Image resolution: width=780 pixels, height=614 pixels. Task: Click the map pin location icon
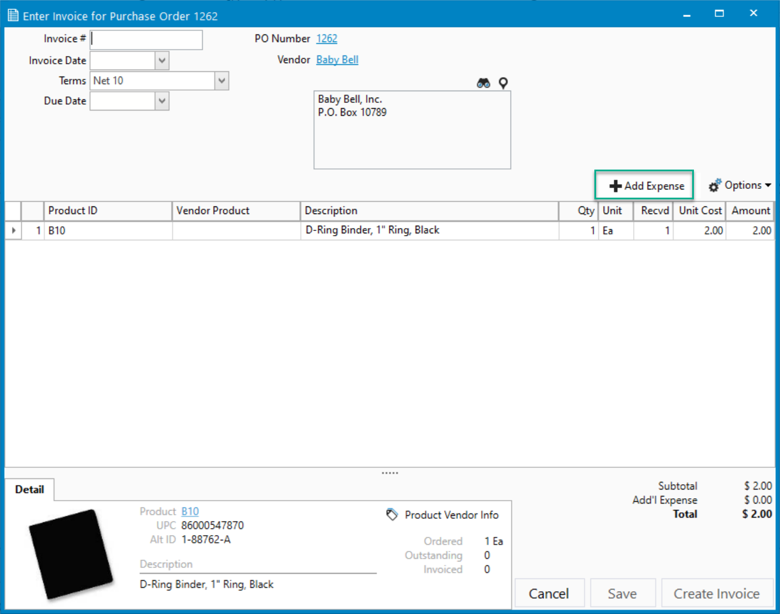point(503,83)
